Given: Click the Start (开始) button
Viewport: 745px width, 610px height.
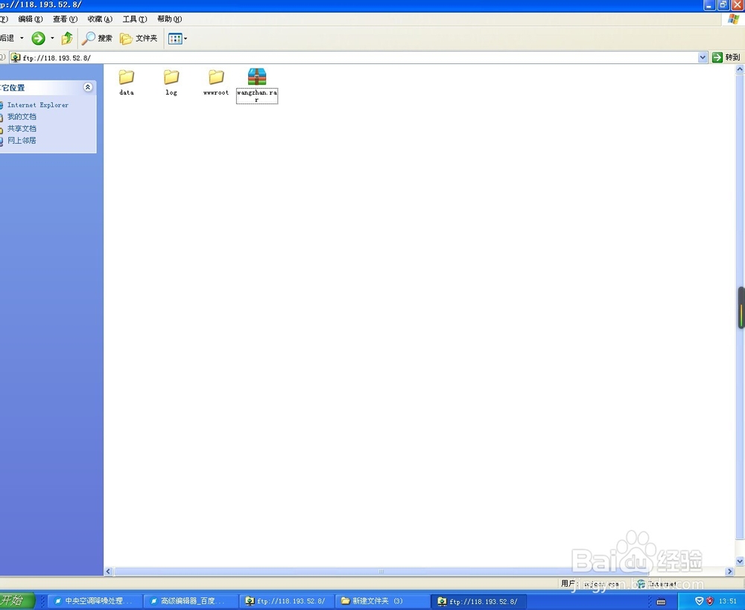Looking at the screenshot, I should coord(16,600).
